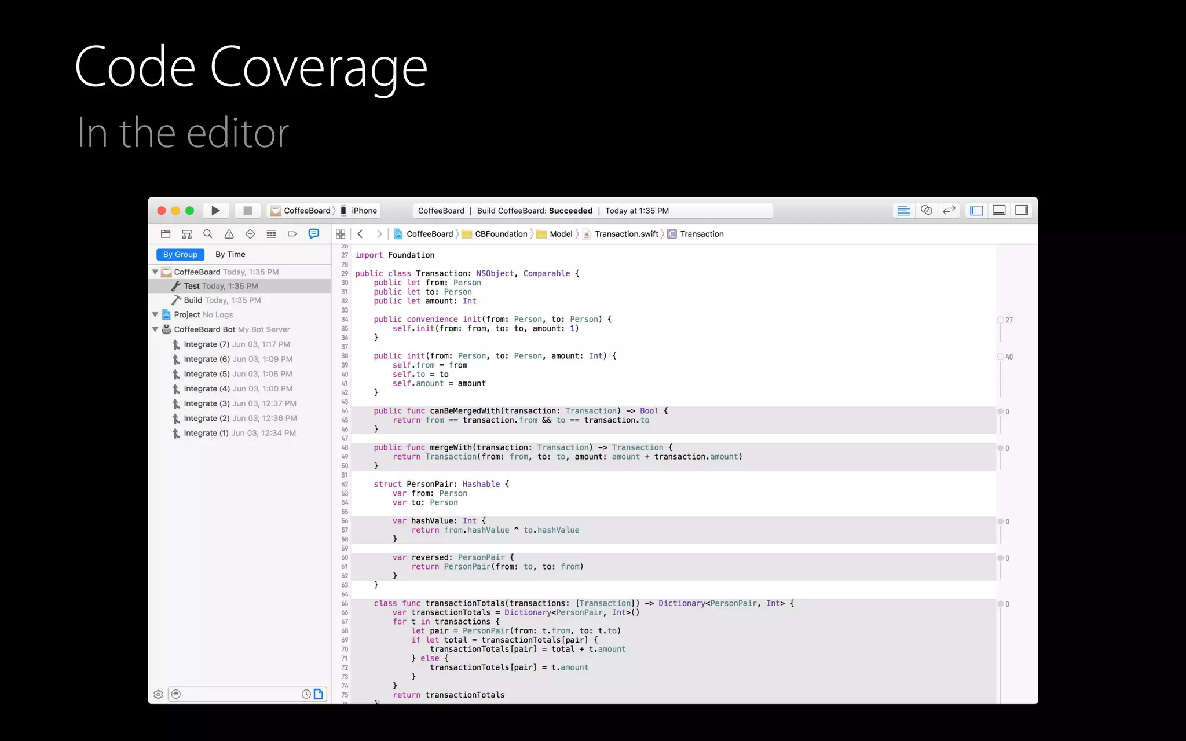Go back in editor history
The width and height of the screenshot is (1186, 741).
coord(360,234)
